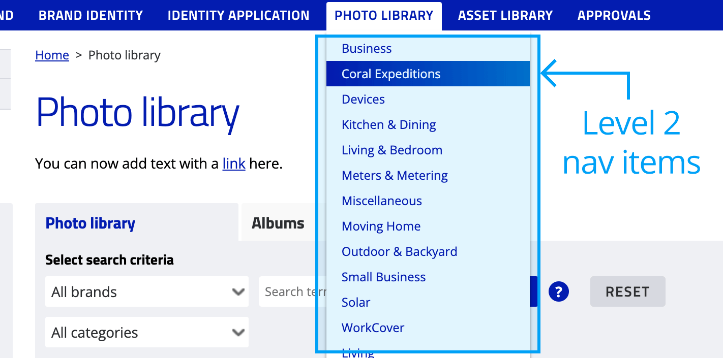
Task: Expand the All categories dropdown
Action: click(146, 333)
